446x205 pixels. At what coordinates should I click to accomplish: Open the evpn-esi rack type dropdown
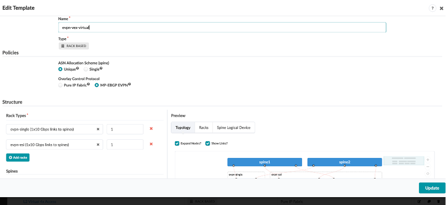coord(51,145)
